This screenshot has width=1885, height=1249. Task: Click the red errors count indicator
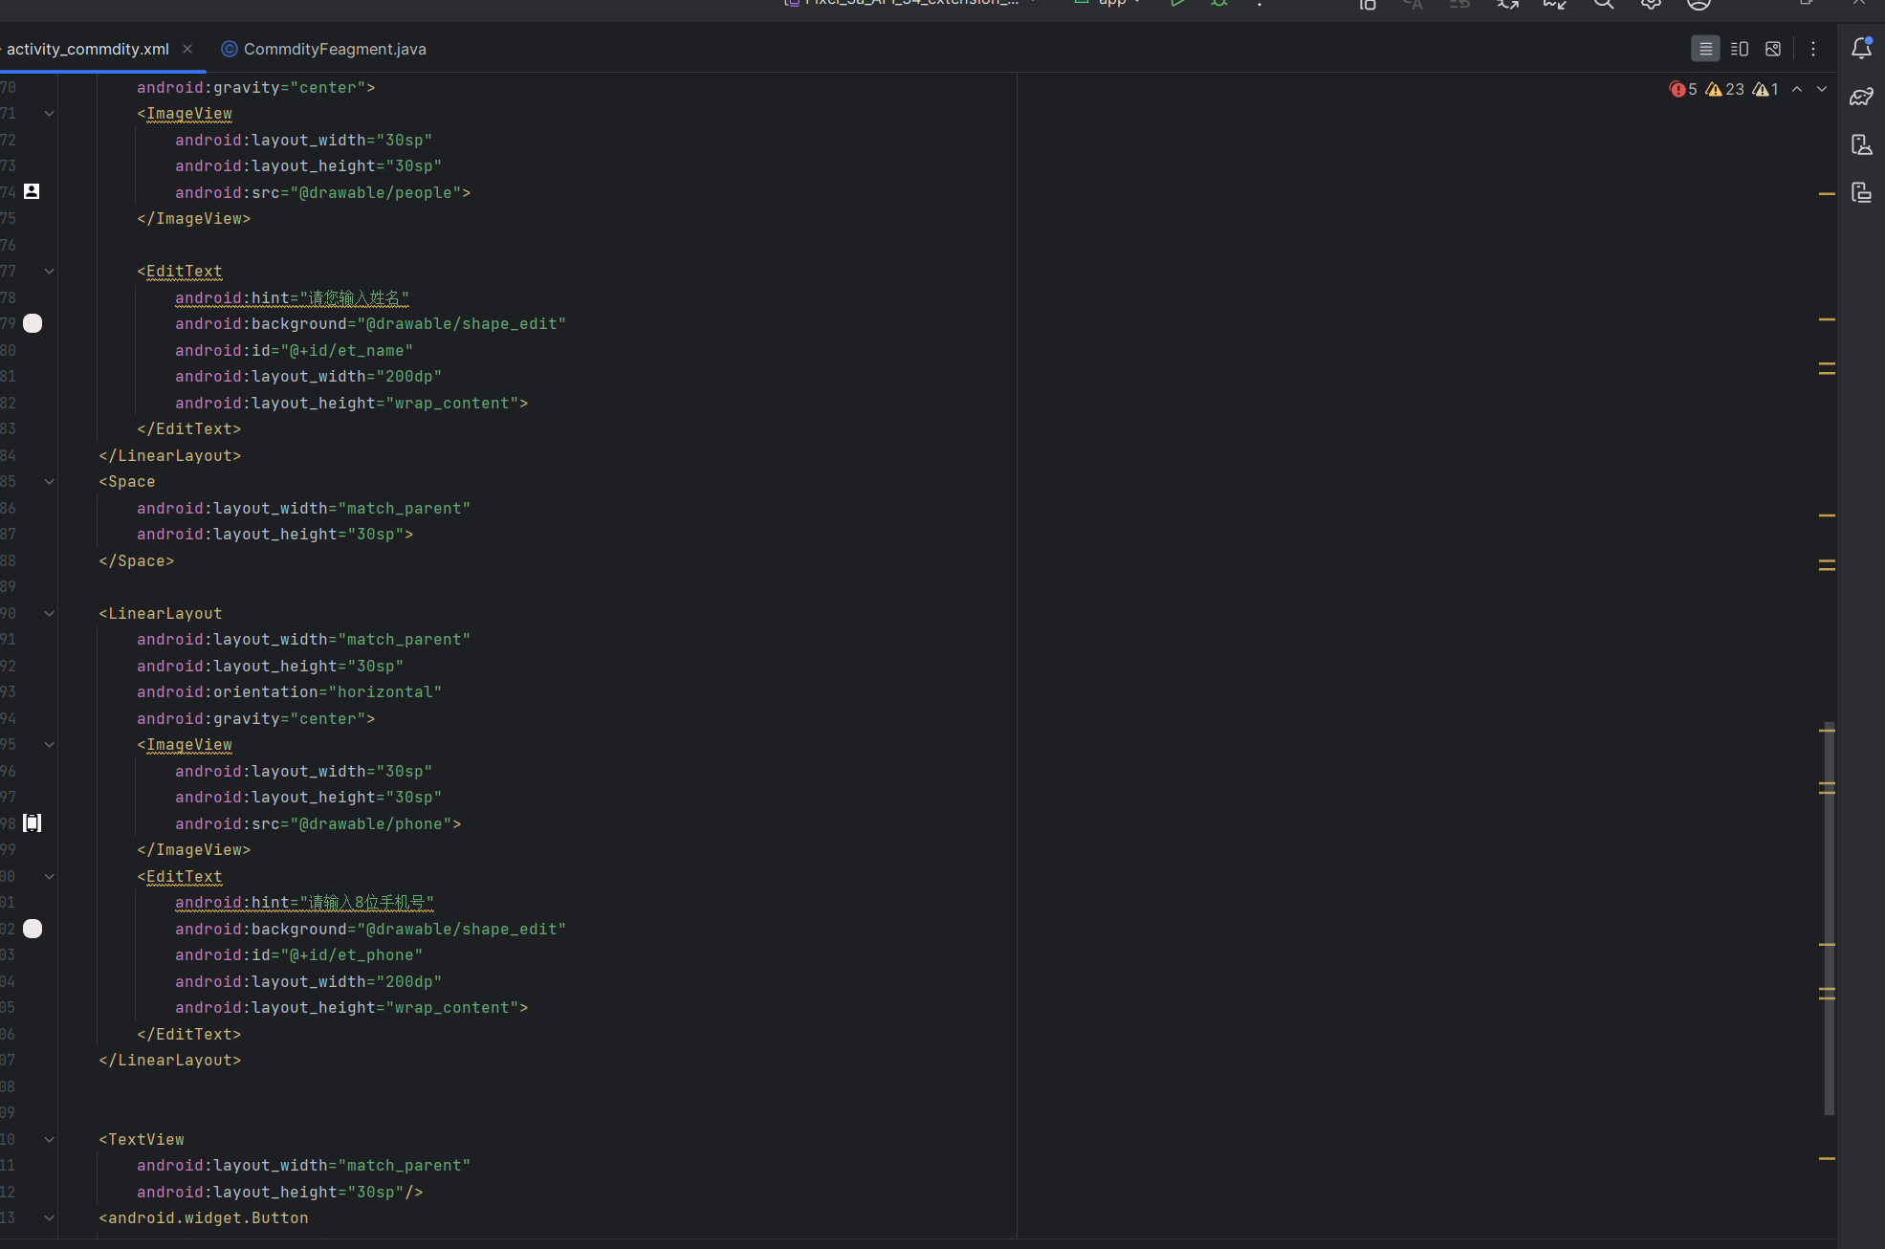(x=1683, y=89)
